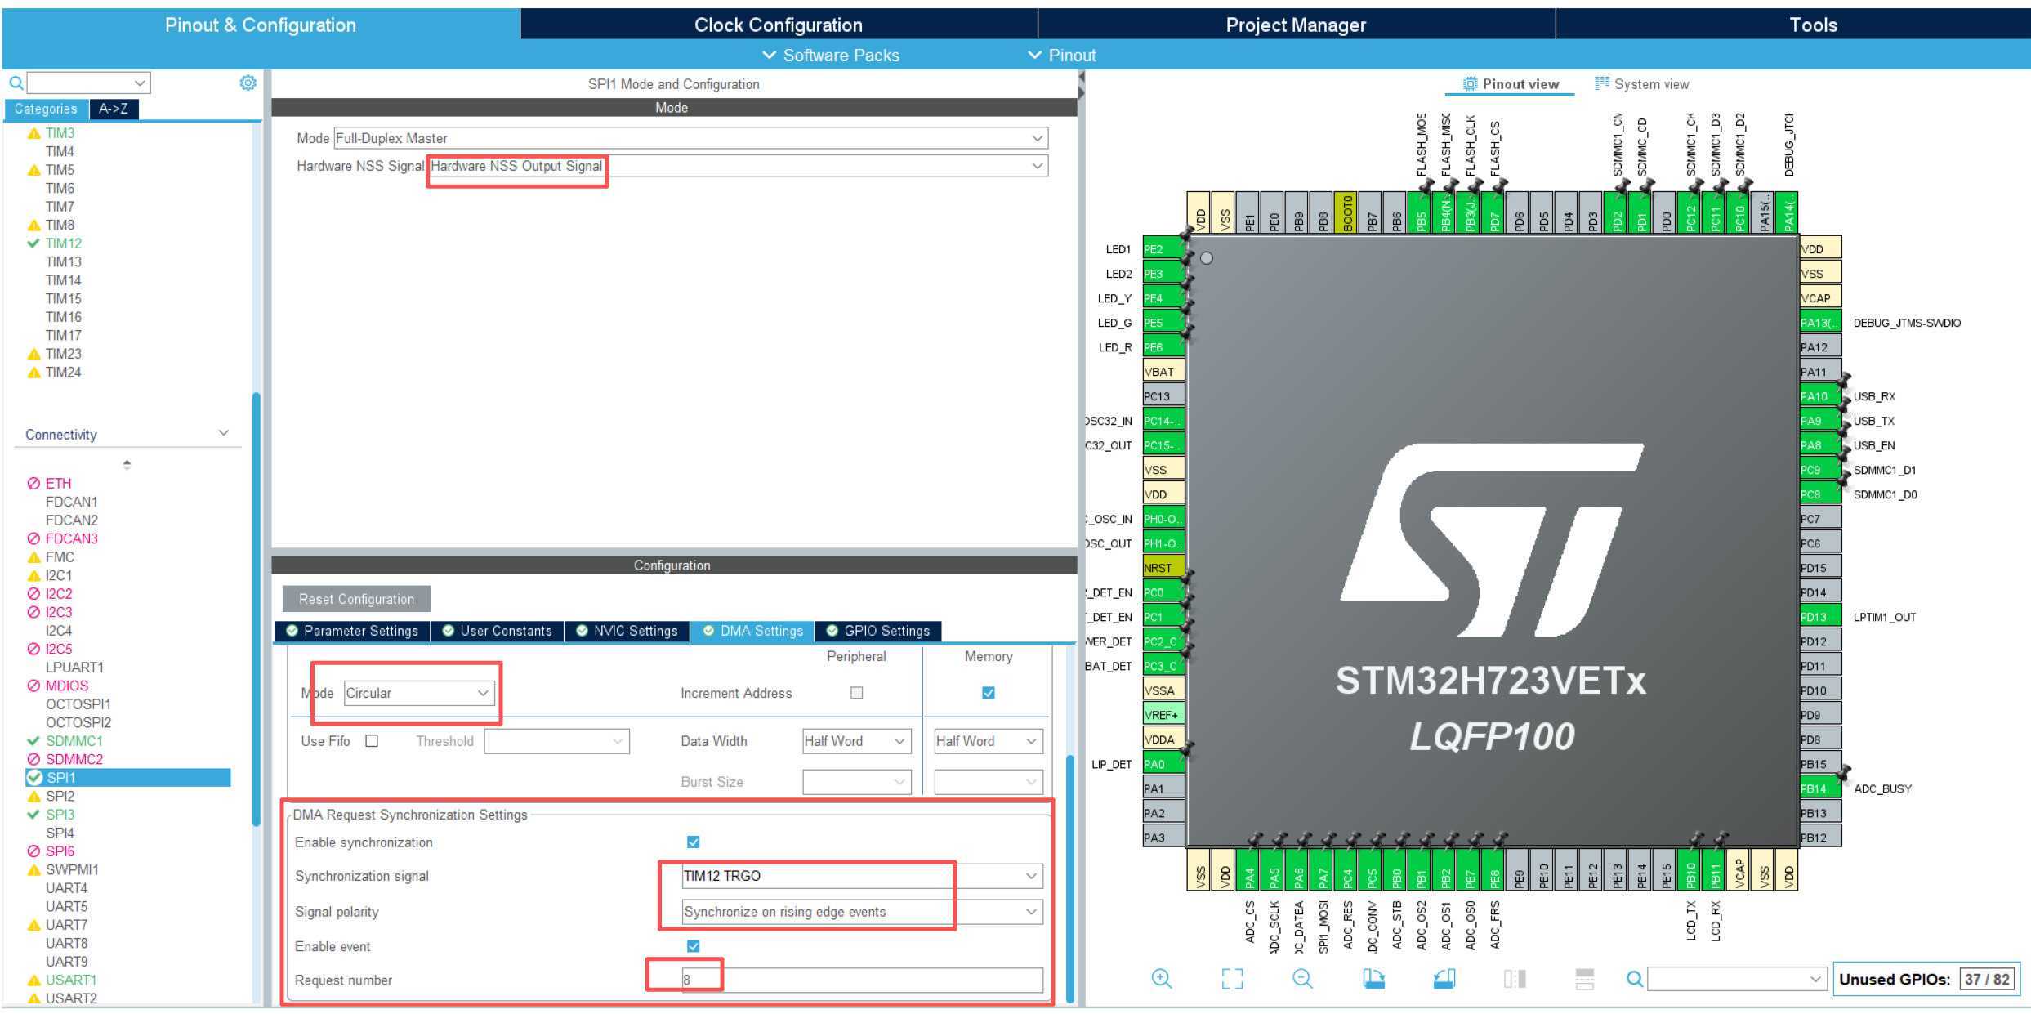Open the peripheral list settings gear
This screenshot has width=2031, height=1014.
248,83
